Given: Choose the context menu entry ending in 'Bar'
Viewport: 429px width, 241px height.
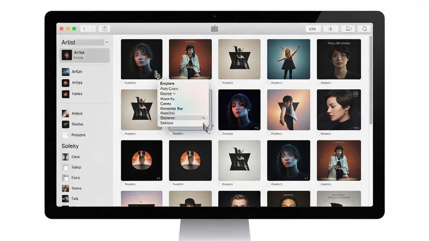Looking at the screenshot, I should click(x=171, y=109).
